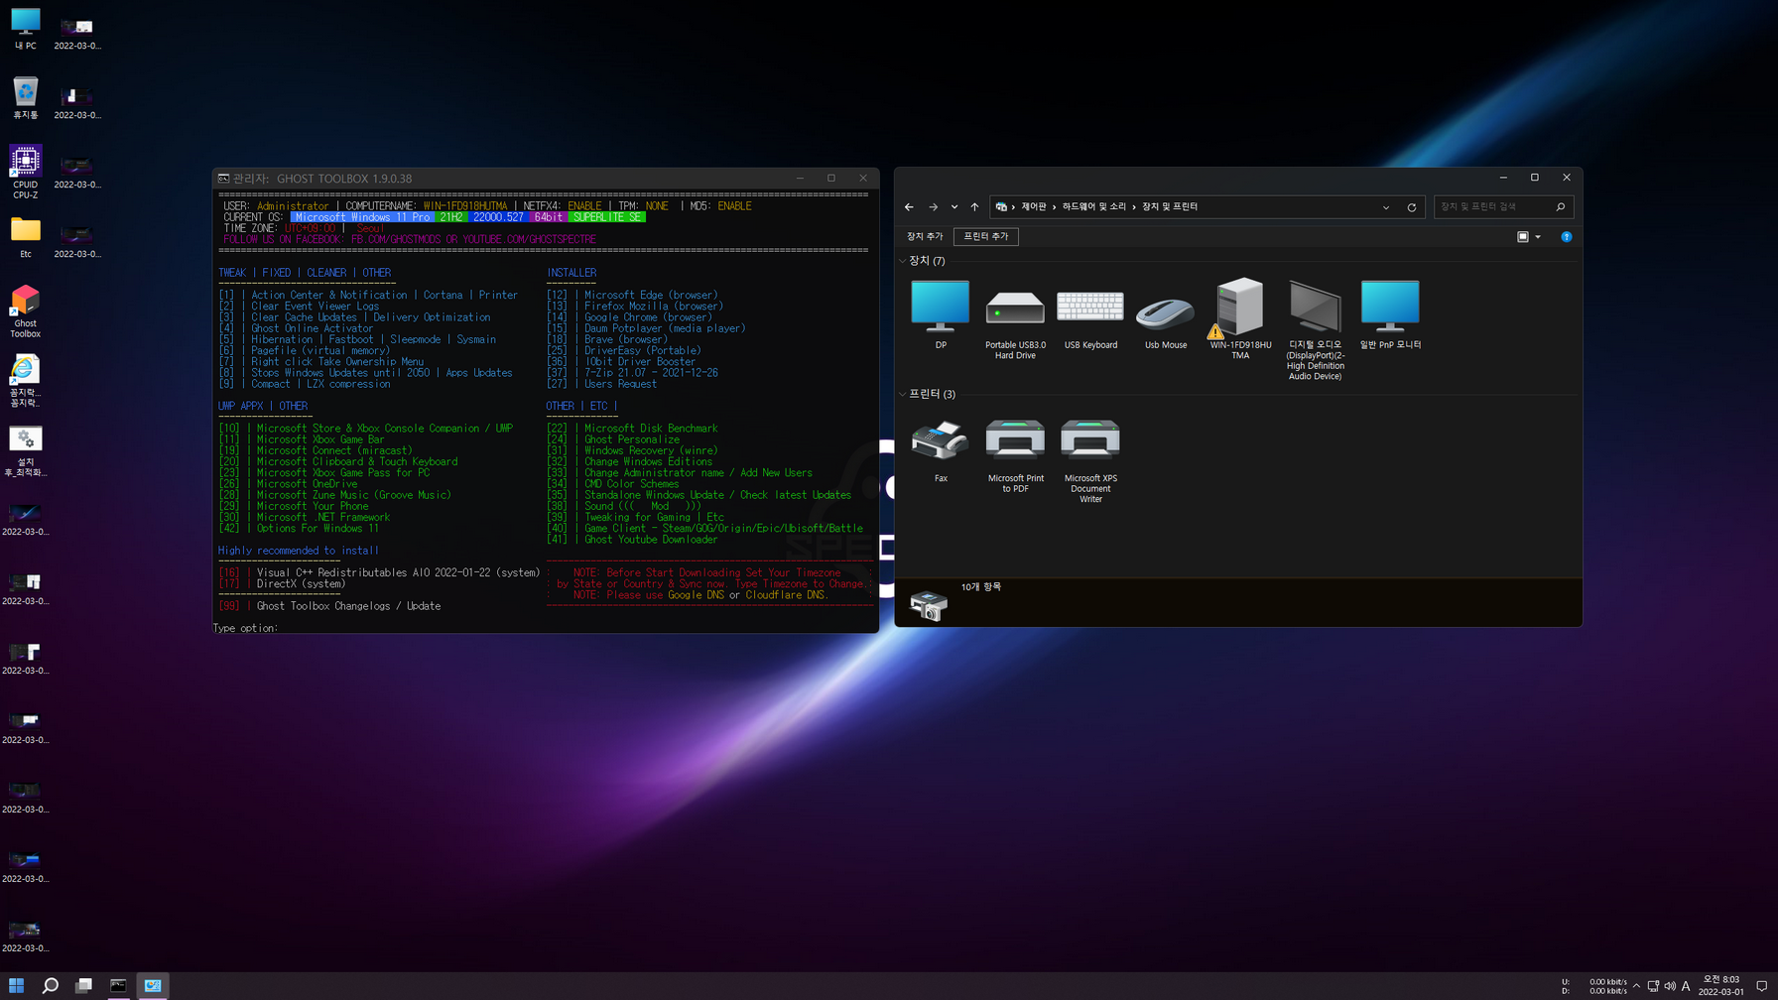Click the 장치 추가 toolbar button
The image size is (1778, 1000).
(925, 236)
